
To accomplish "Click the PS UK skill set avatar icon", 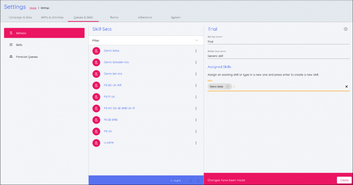I will coord(96,131).
